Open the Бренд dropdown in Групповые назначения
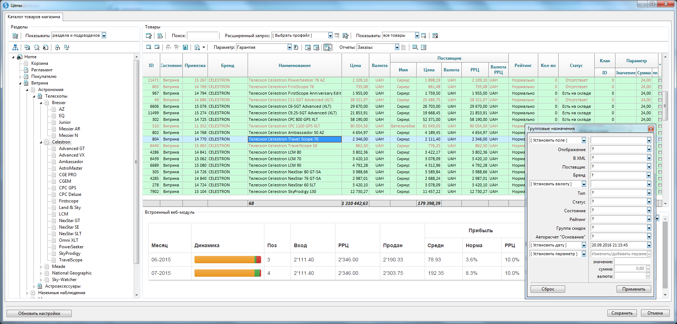The image size is (677, 324). tap(649, 175)
